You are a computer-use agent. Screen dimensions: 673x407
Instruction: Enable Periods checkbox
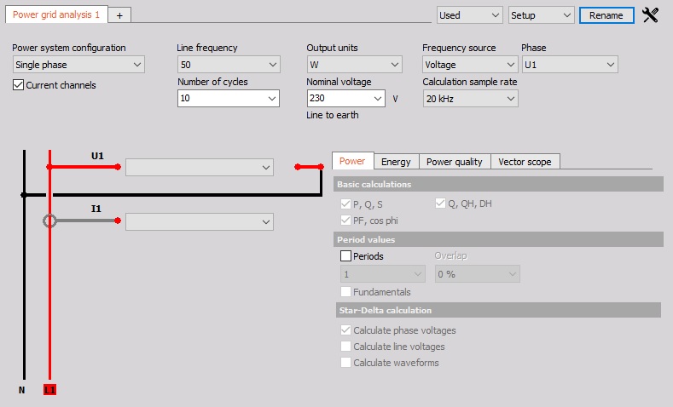[345, 255]
